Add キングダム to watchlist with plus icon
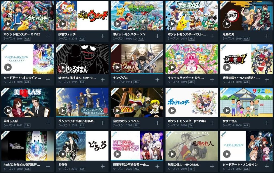The width and height of the screenshot is (274, 173). click(x=157, y=80)
